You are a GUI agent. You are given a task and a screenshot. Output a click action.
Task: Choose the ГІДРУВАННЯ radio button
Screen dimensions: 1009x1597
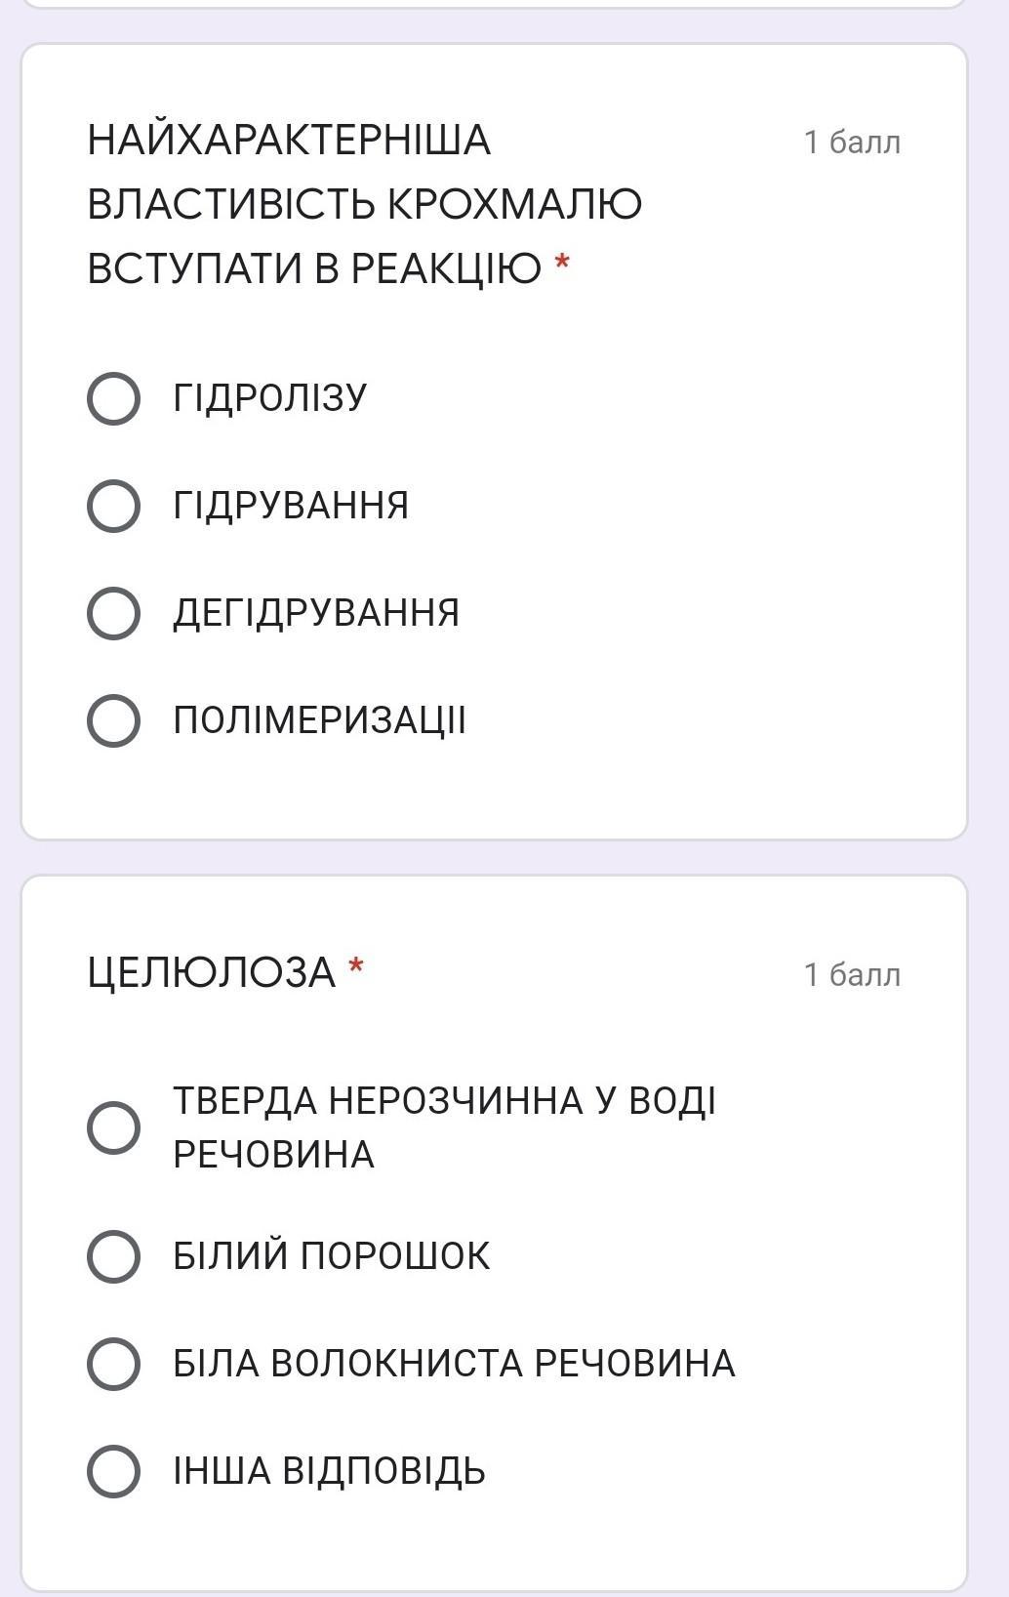click(113, 506)
